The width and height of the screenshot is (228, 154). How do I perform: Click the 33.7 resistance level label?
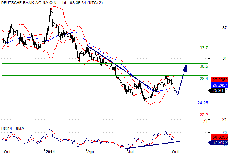(204, 48)
